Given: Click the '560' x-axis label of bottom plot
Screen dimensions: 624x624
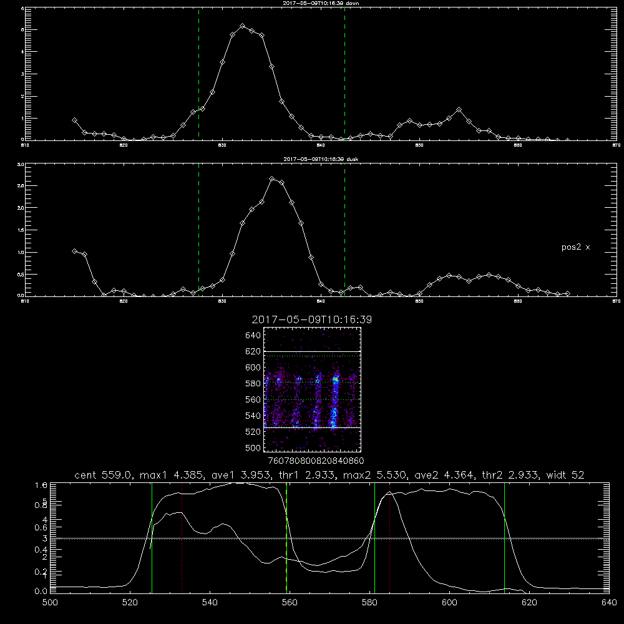Looking at the screenshot, I should 290,603.
